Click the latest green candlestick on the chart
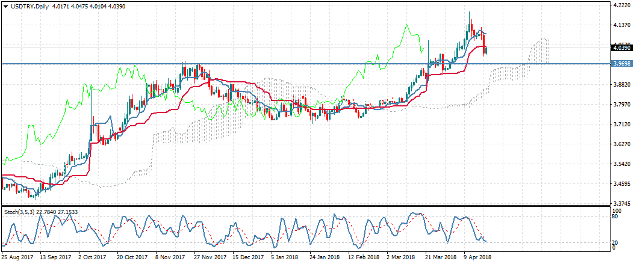634x264 pixels. click(486, 51)
